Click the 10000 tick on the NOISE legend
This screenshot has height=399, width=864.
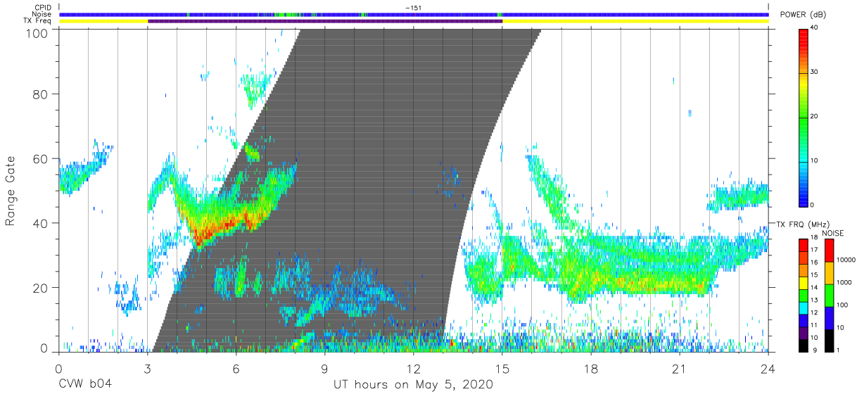(x=846, y=260)
